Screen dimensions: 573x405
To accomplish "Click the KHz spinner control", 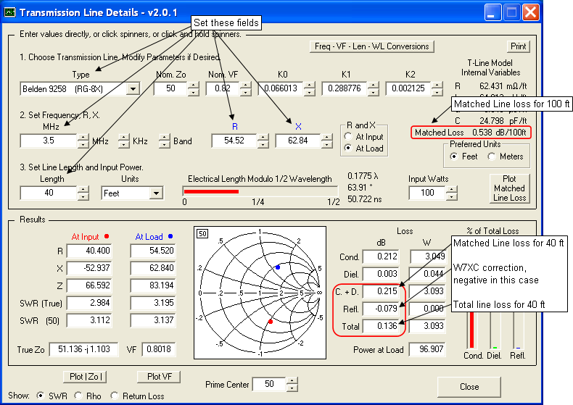I will (x=124, y=141).
